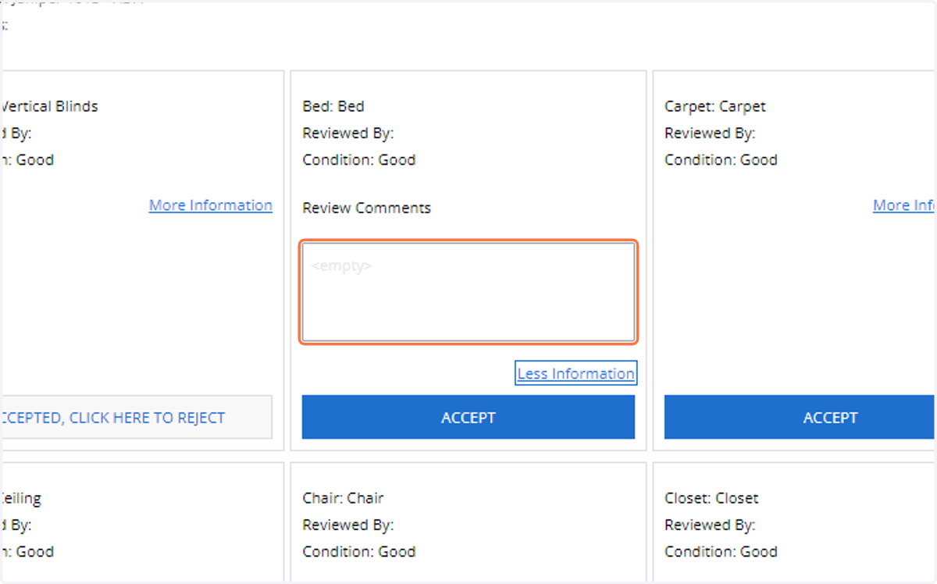Image resolution: width=937 pixels, height=584 pixels.
Task: Click Less Information link on Bed card
Action: pyautogui.click(x=576, y=373)
